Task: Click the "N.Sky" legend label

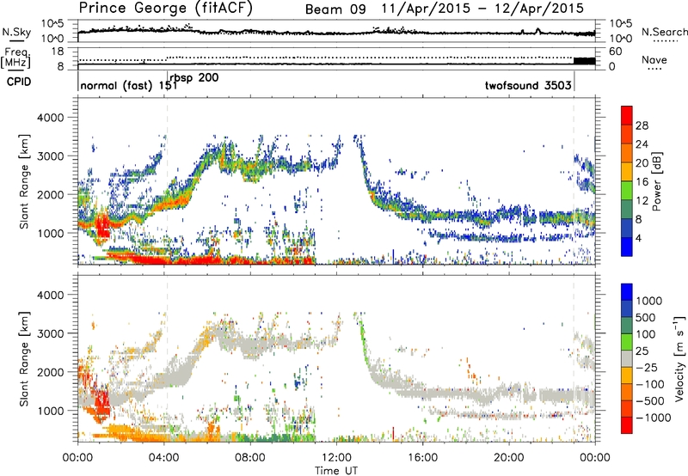Action: pos(16,32)
